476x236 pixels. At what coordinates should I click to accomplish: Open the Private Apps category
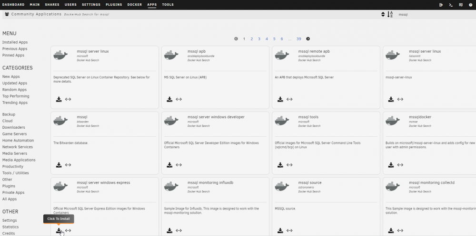click(x=13, y=192)
